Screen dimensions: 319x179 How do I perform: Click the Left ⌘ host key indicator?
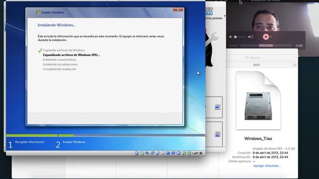(197, 153)
